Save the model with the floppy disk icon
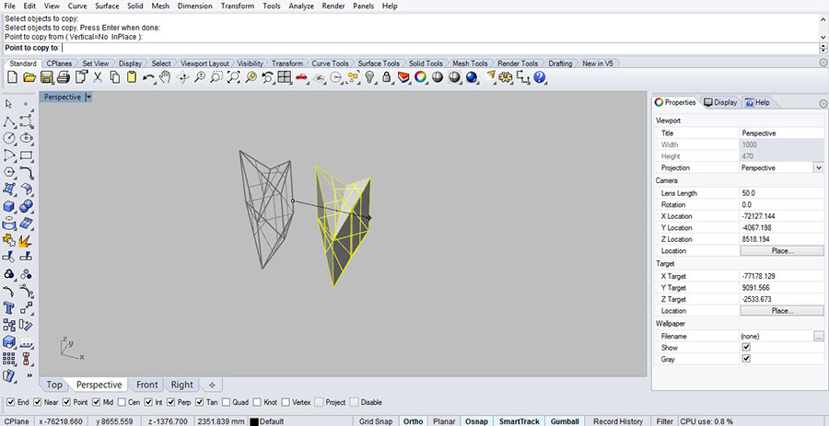The width and height of the screenshot is (829, 426). (47, 77)
